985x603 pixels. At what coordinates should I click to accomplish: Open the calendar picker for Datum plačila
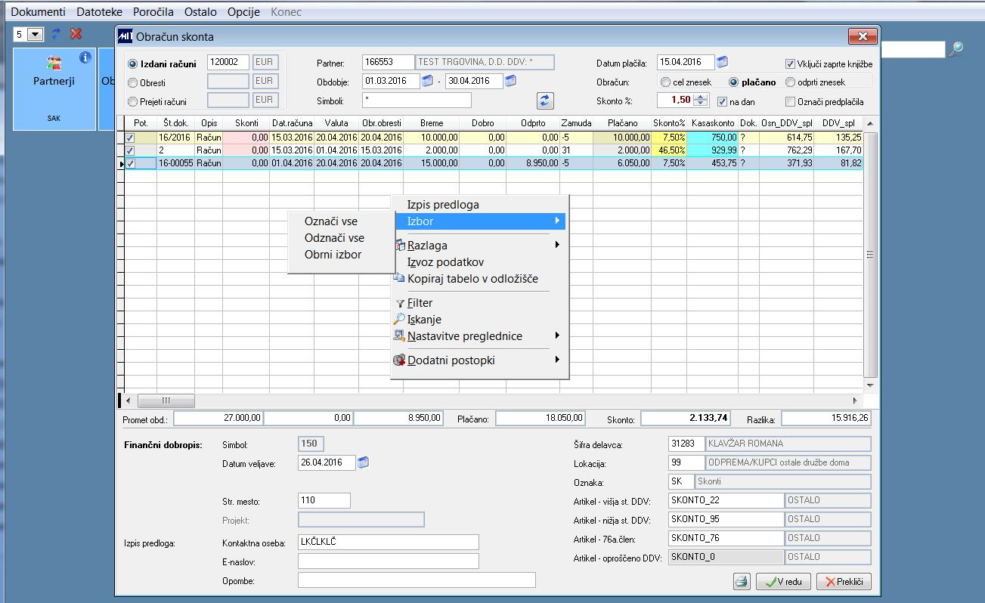(x=722, y=62)
